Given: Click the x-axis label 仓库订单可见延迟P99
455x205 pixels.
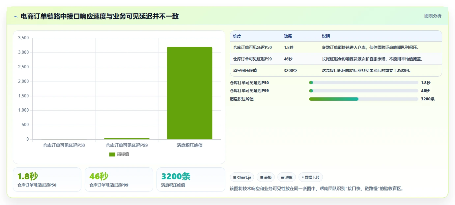Looking at the screenshot, I should tap(127, 145).
